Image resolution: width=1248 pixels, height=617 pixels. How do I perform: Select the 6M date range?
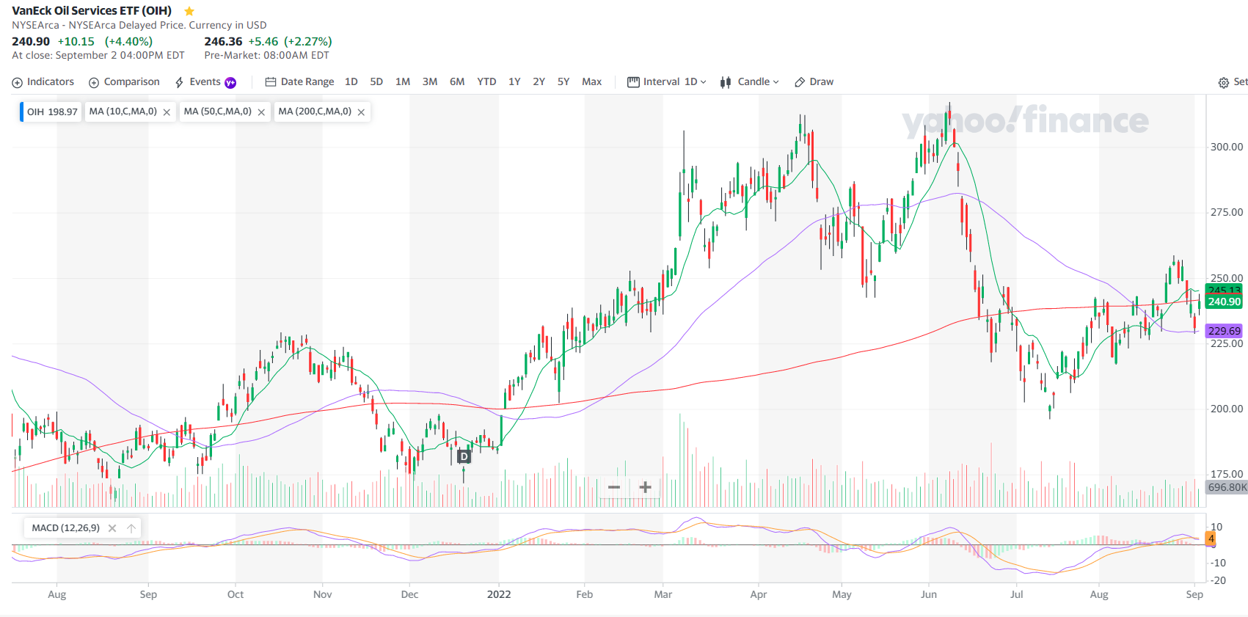457,82
